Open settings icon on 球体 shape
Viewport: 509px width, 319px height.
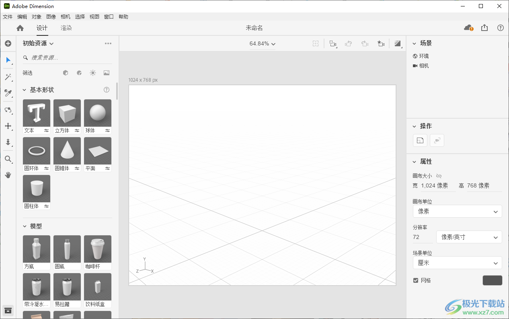[x=107, y=131]
